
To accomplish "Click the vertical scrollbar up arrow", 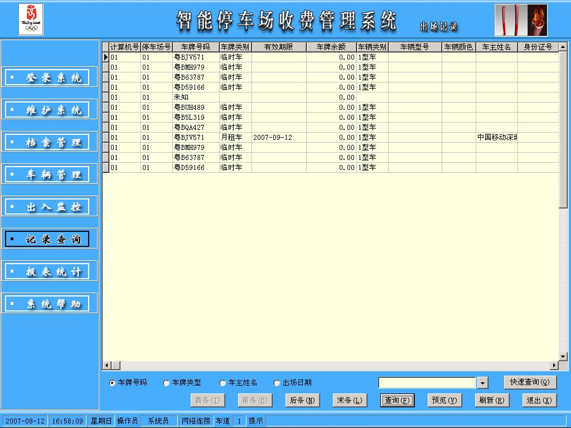I will (x=563, y=47).
